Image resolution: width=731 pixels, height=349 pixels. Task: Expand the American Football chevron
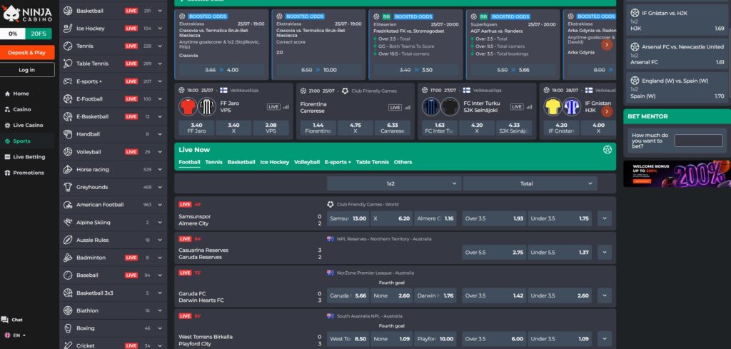[160, 205]
